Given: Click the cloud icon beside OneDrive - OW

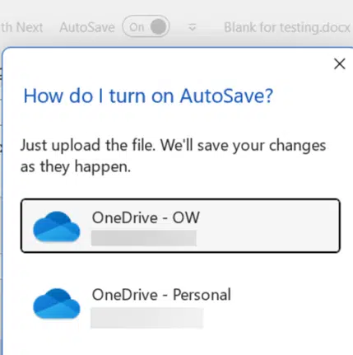Looking at the screenshot, I should (57, 227).
